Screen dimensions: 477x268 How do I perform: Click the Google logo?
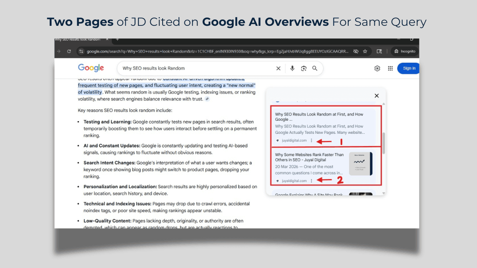click(91, 68)
